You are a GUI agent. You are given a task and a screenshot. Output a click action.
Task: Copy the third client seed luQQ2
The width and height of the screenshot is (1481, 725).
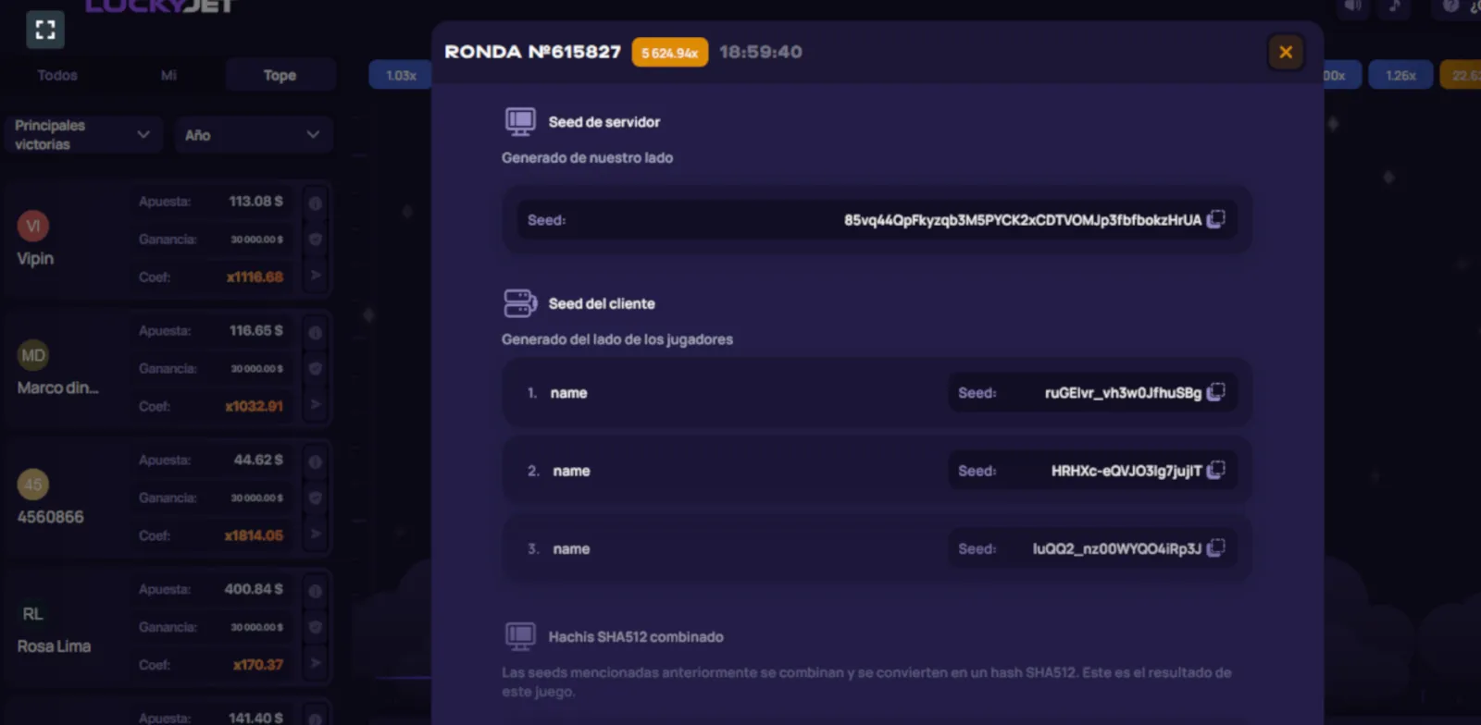pos(1216,548)
